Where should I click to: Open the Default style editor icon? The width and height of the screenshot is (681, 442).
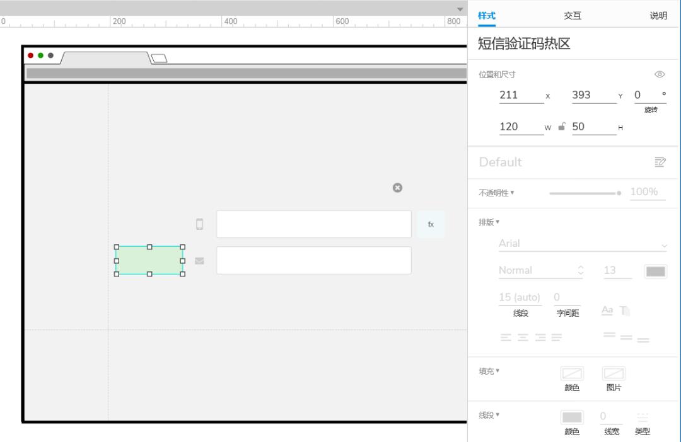click(x=660, y=162)
